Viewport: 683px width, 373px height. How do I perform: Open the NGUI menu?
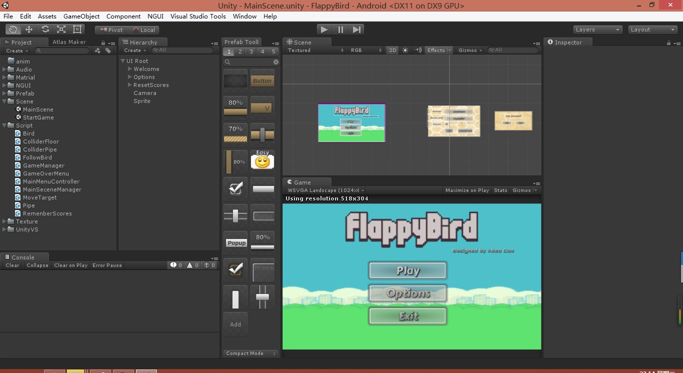click(155, 16)
